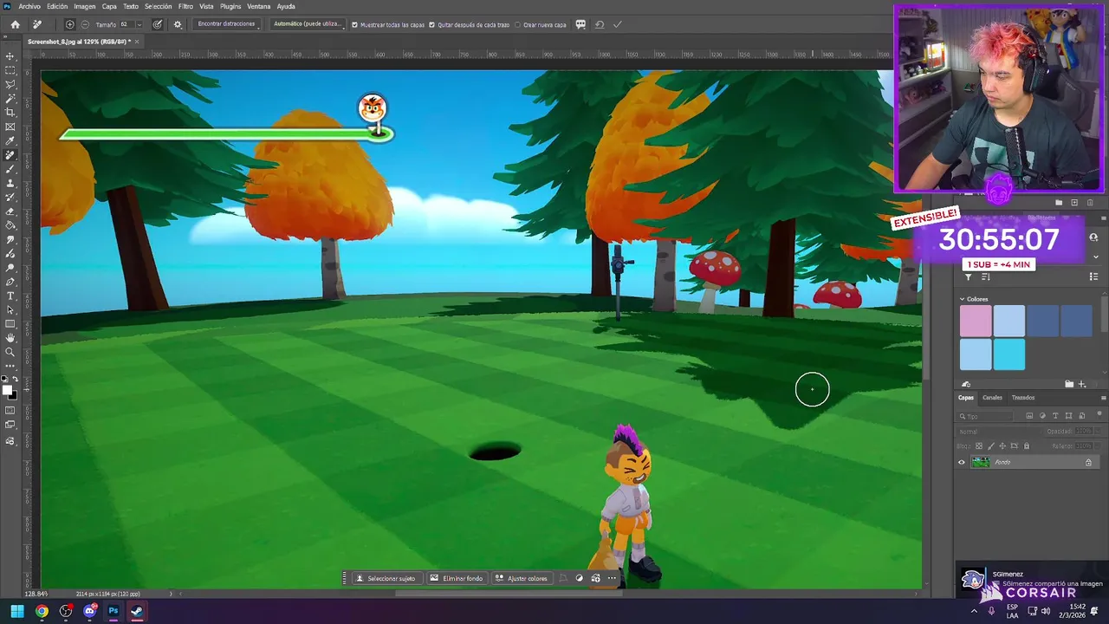Open the Ventana menu
The width and height of the screenshot is (1109, 624).
[259, 6]
